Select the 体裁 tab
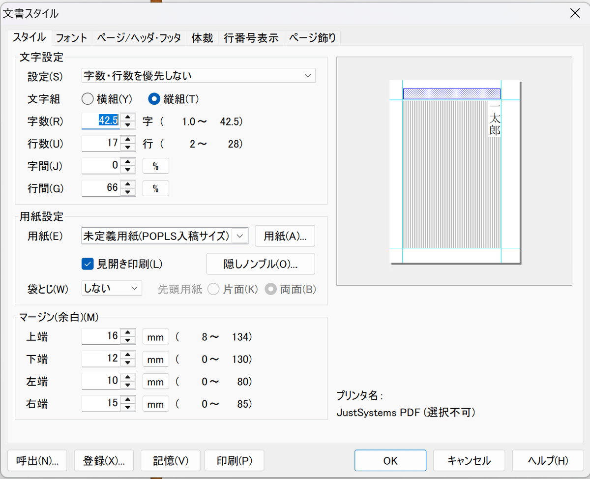The height and width of the screenshot is (479, 590). coord(202,38)
